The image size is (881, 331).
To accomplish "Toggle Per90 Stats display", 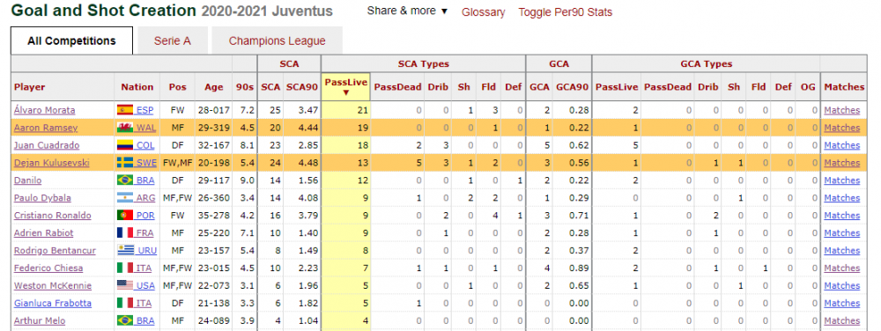I will (566, 11).
